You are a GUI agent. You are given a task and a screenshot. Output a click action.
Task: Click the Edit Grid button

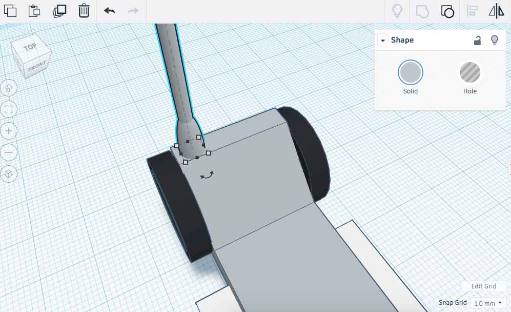pos(484,286)
